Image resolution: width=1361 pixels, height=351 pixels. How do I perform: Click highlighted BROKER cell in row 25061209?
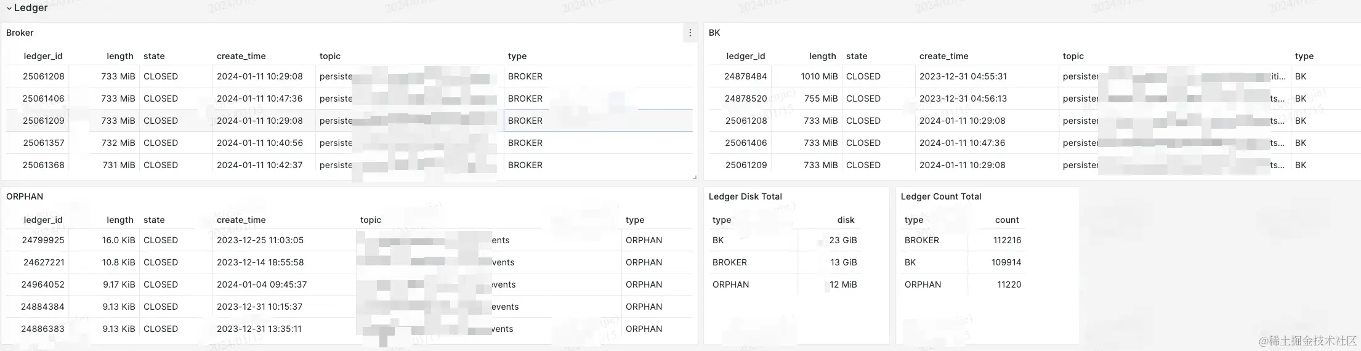point(598,121)
